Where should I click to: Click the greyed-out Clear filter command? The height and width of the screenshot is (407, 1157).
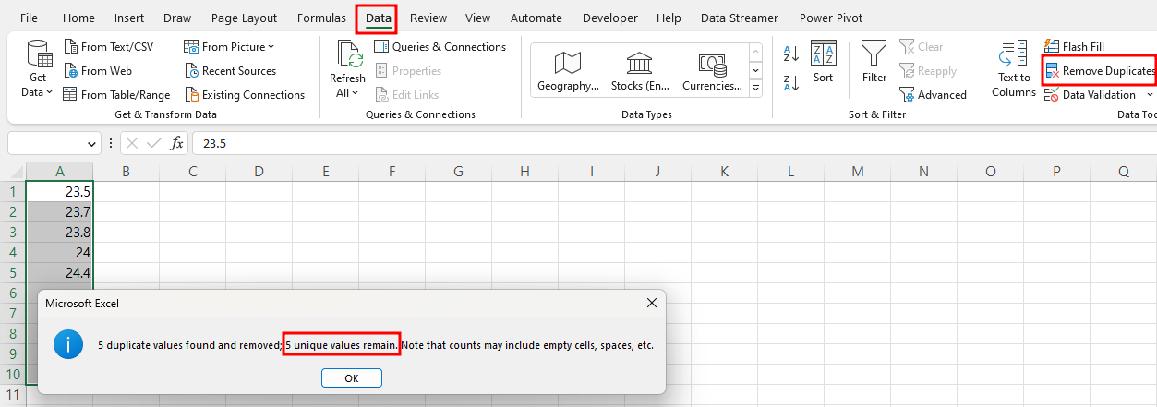(x=921, y=46)
